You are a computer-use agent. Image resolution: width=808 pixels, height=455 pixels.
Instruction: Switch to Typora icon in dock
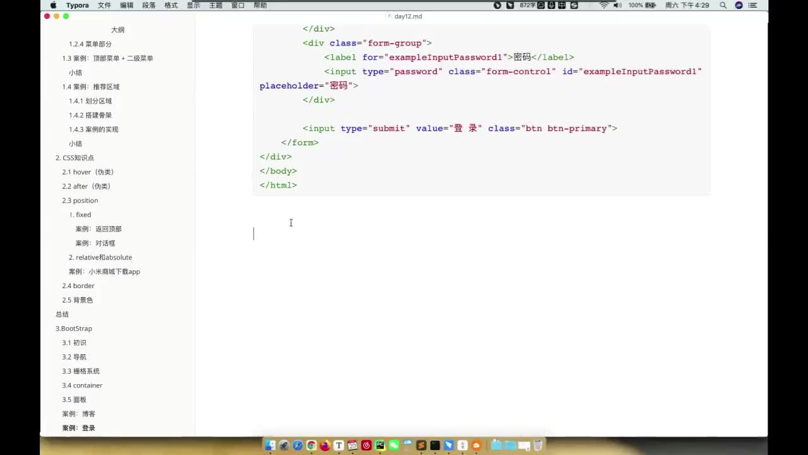pyautogui.click(x=339, y=446)
